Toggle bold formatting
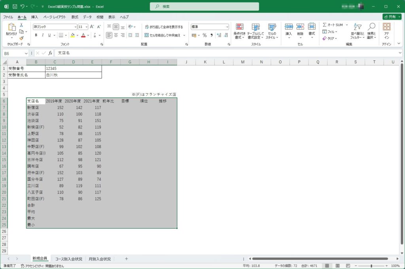The height and width of the screenshot is (269, 405). click(x=36, y=35)
